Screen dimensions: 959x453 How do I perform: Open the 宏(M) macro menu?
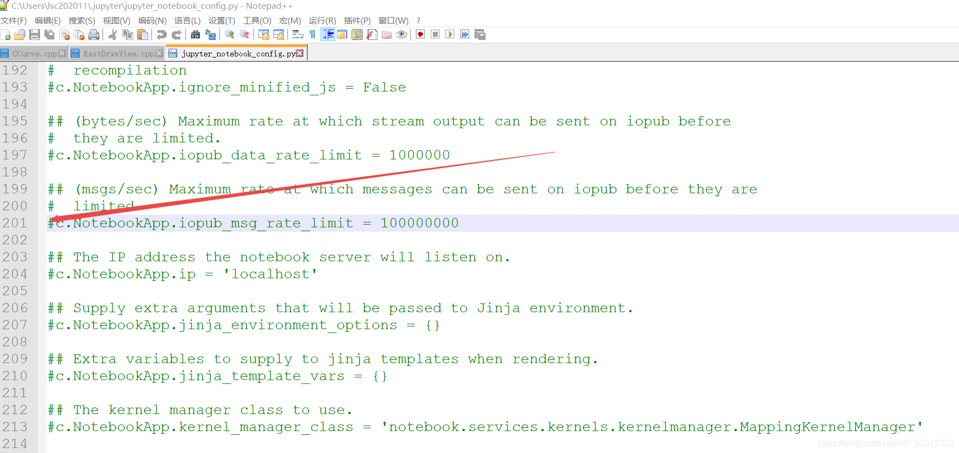[x=290, y=20]
